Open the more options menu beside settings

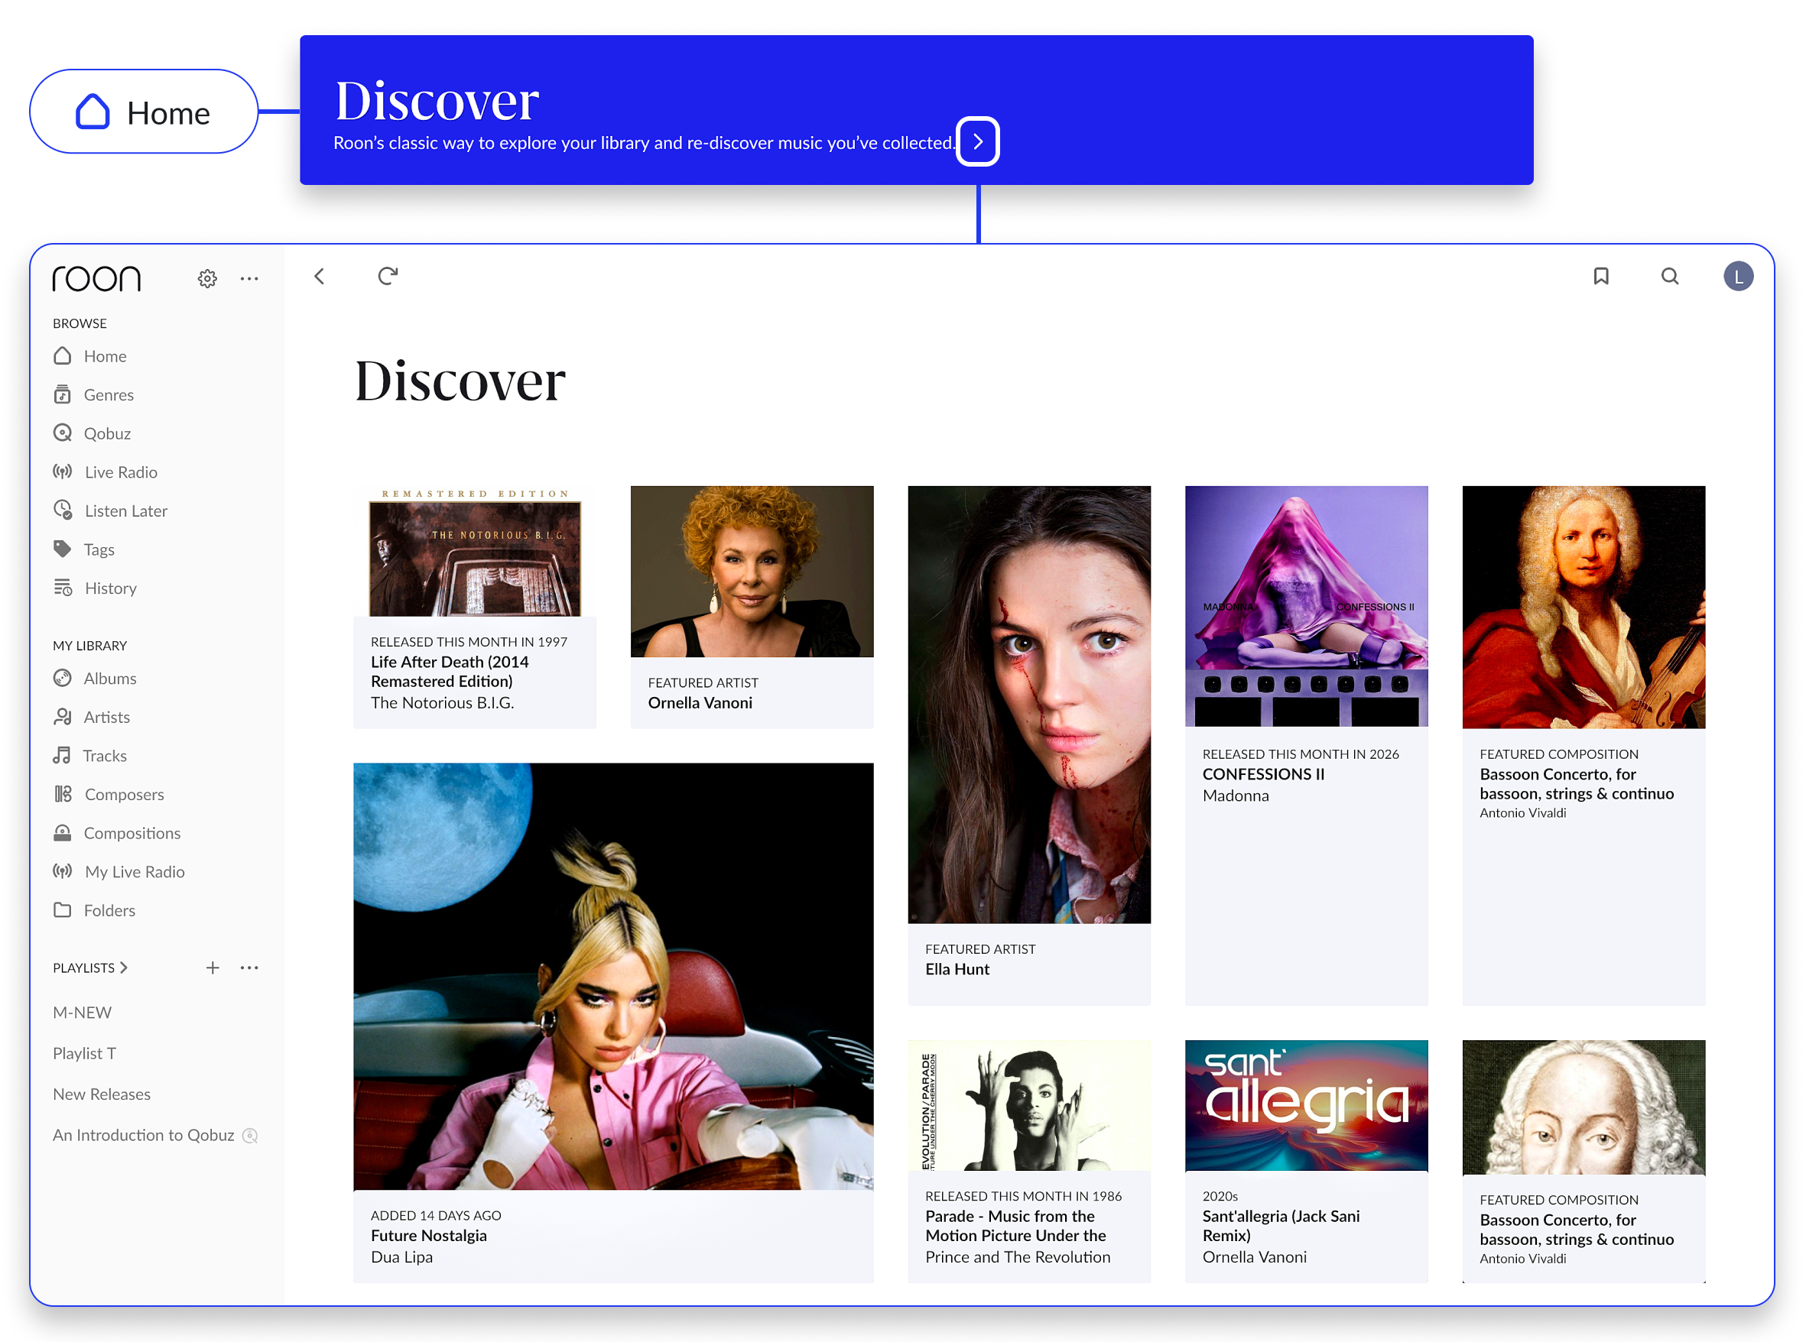pyautogui.click(x=249, y=279)
